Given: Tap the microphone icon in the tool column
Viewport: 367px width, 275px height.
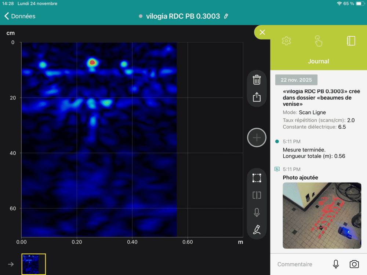Looking at the screenshot, I should point(257,212).
